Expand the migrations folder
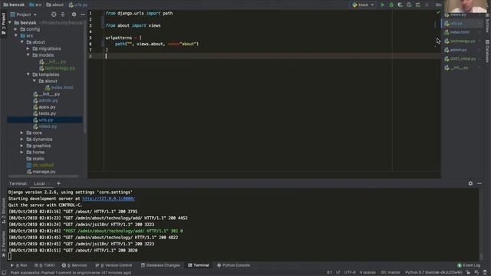The height and width of the screenshot is (276, 491). click(28, 48)
